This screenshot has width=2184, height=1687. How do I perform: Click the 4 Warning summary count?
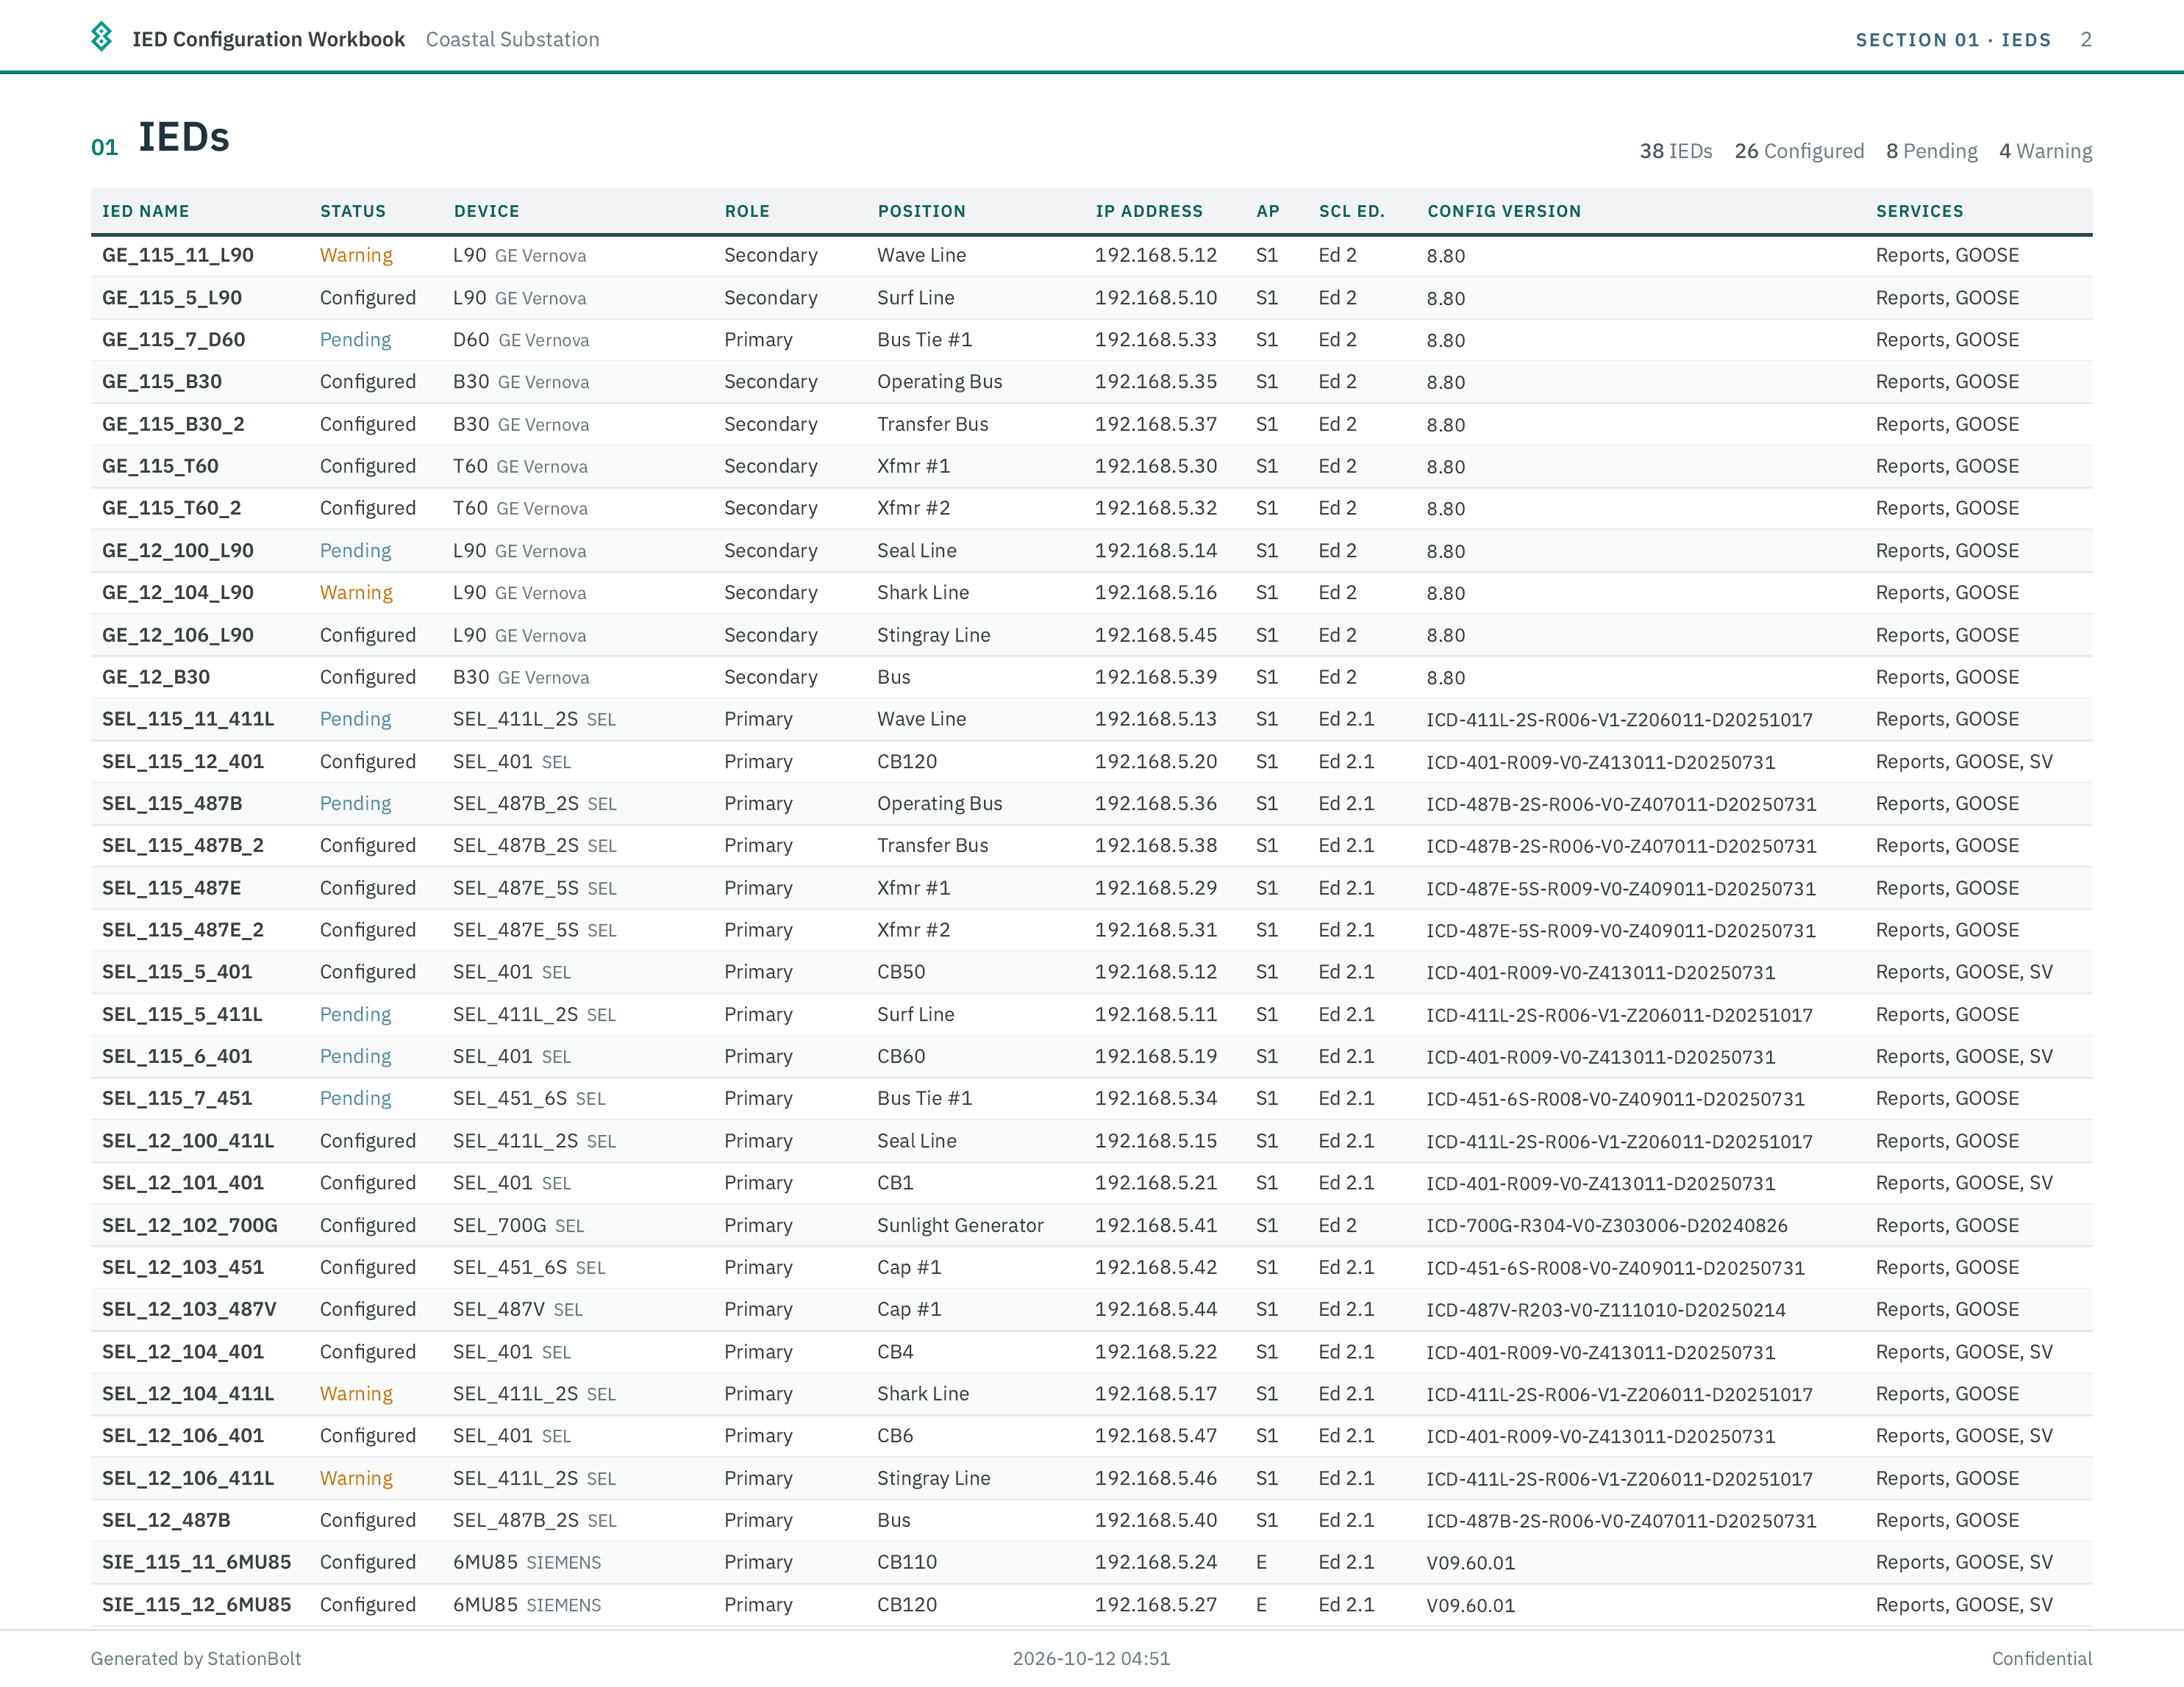click(2045, 151)
